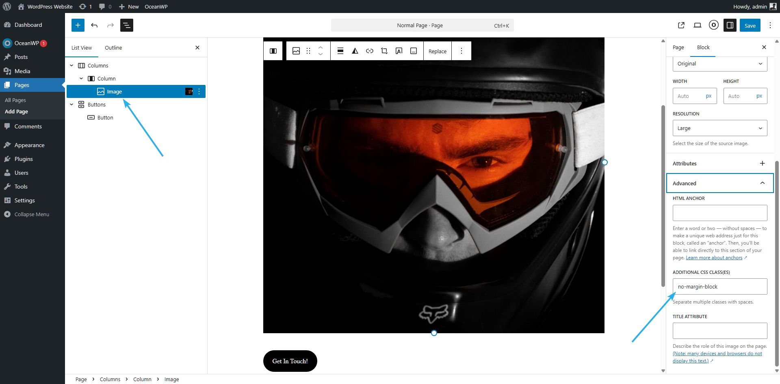This screenshot has height=384, width=780.
Task: Open the Original aspect ratio dropdown
Action: (720, 64)
